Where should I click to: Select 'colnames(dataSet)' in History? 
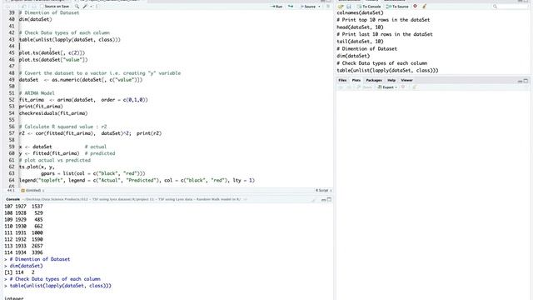(360, 13)
